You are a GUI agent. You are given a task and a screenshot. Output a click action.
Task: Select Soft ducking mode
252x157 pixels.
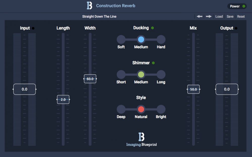point(121,39)
